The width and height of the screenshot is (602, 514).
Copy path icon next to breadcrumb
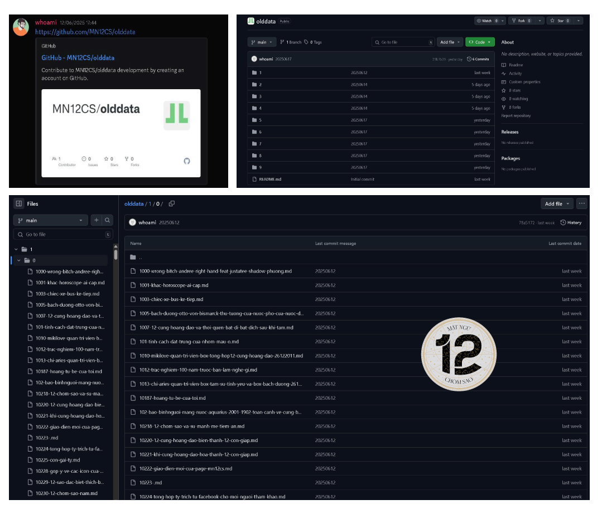click(x=172, y=203)
